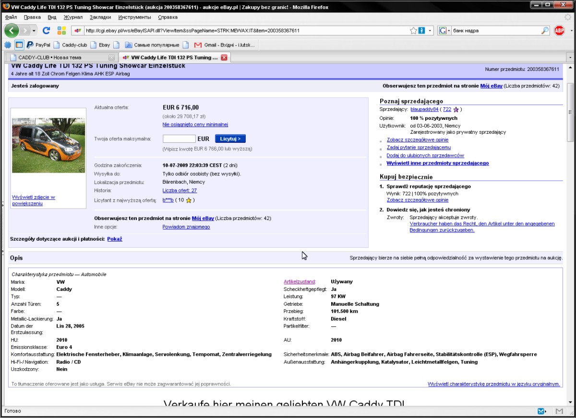Click the search box containing банк надра
The height and width of the screenshot is (418, 576).
coord(496,30)
